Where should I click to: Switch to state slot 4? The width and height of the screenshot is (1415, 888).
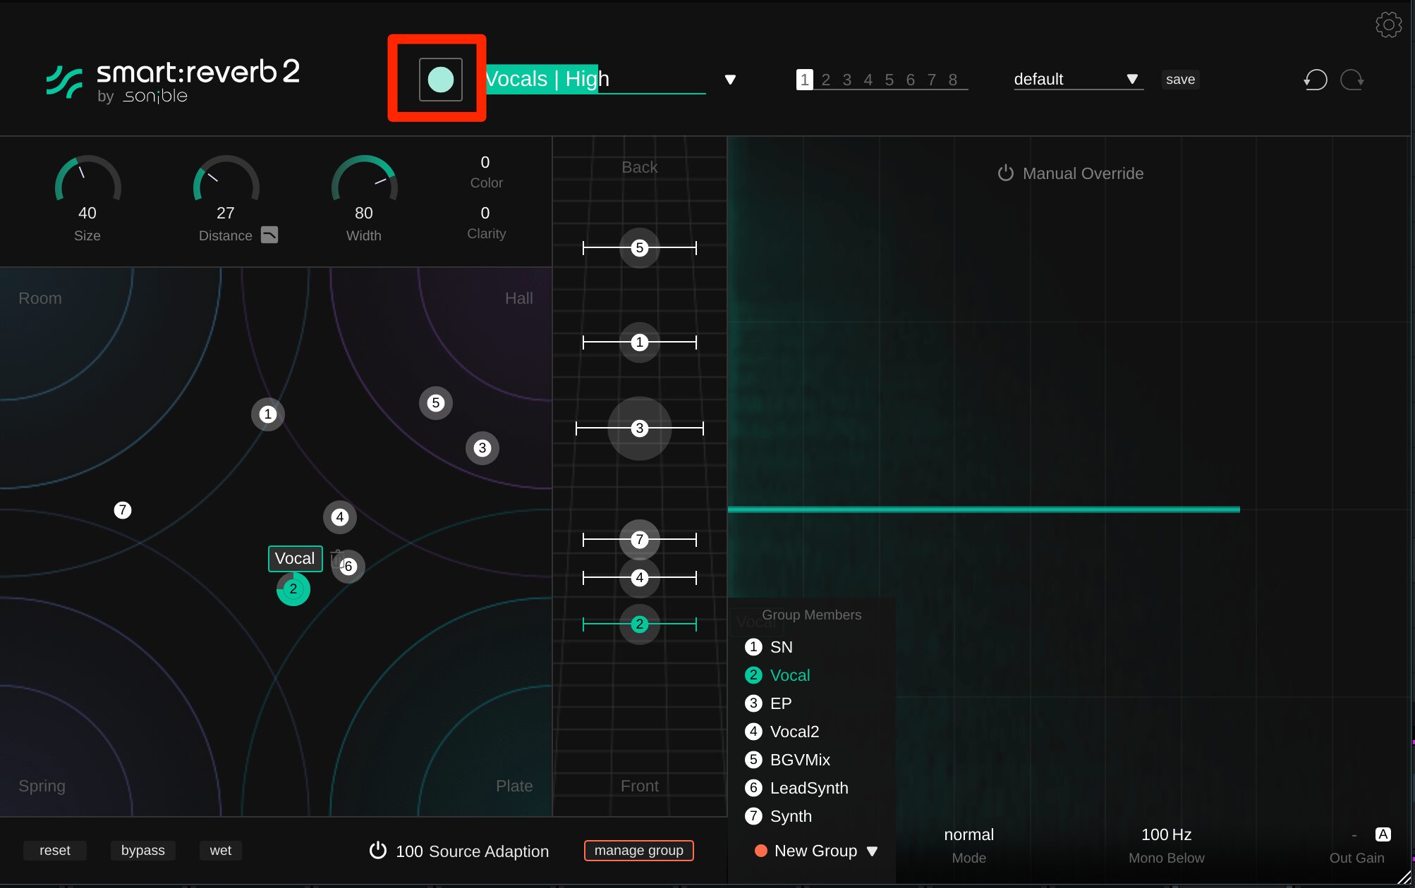point(868,80)
